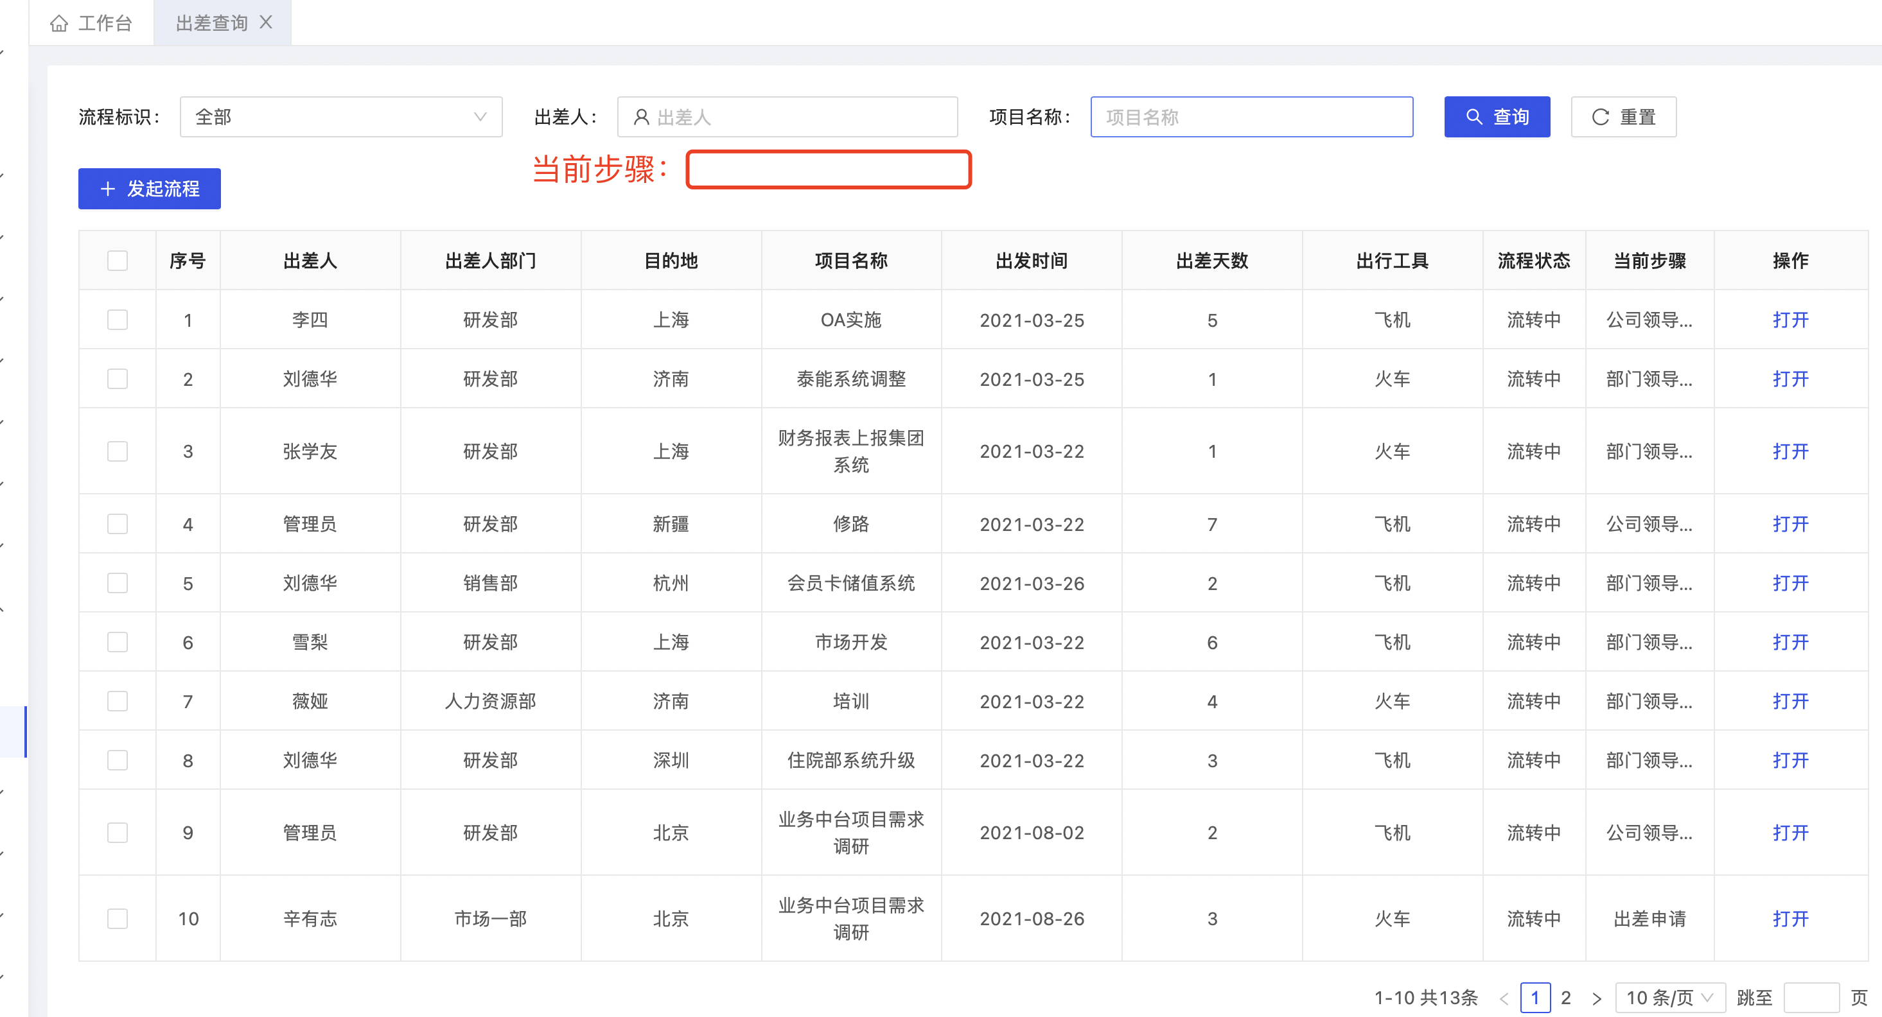Screen dimensions: 1882x1017
Task: Expand the 10 条/页 page size dropdown
Action: point(1669,998)
